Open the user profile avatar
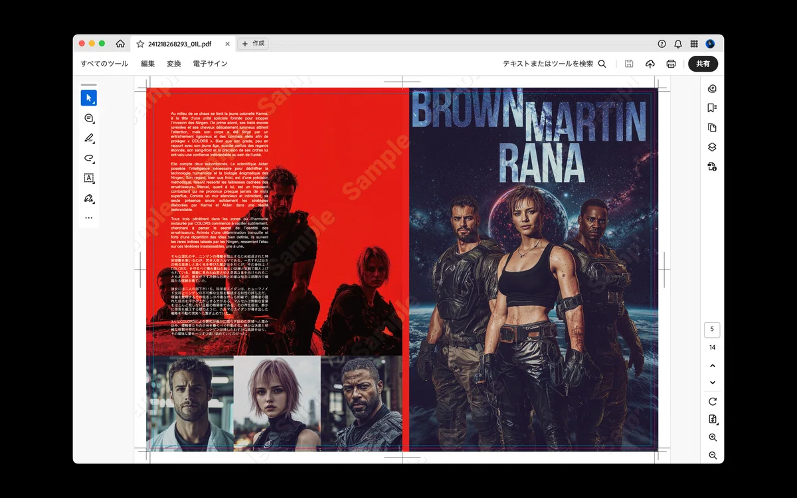Viewport: 797px width, 498px height. click(x=710, y=44)
